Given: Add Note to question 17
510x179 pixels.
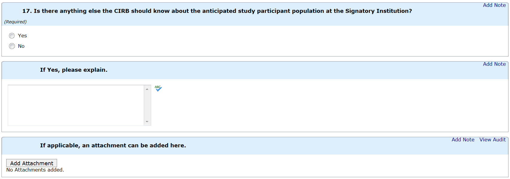Looking at the screenshot, I should (x=494, y=5).
